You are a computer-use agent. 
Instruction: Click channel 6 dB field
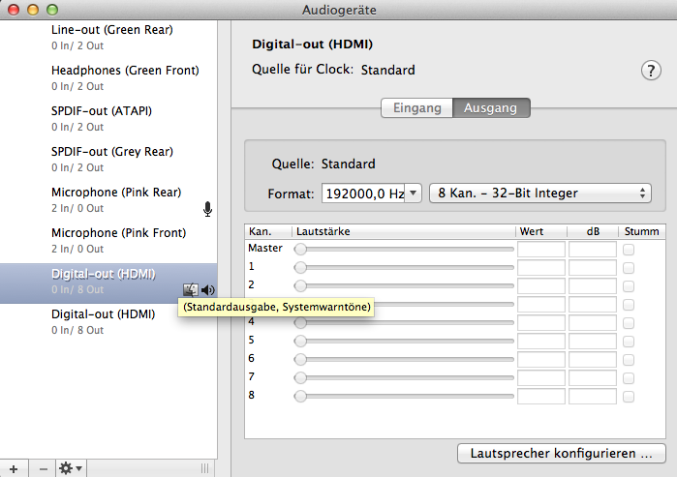593,360
